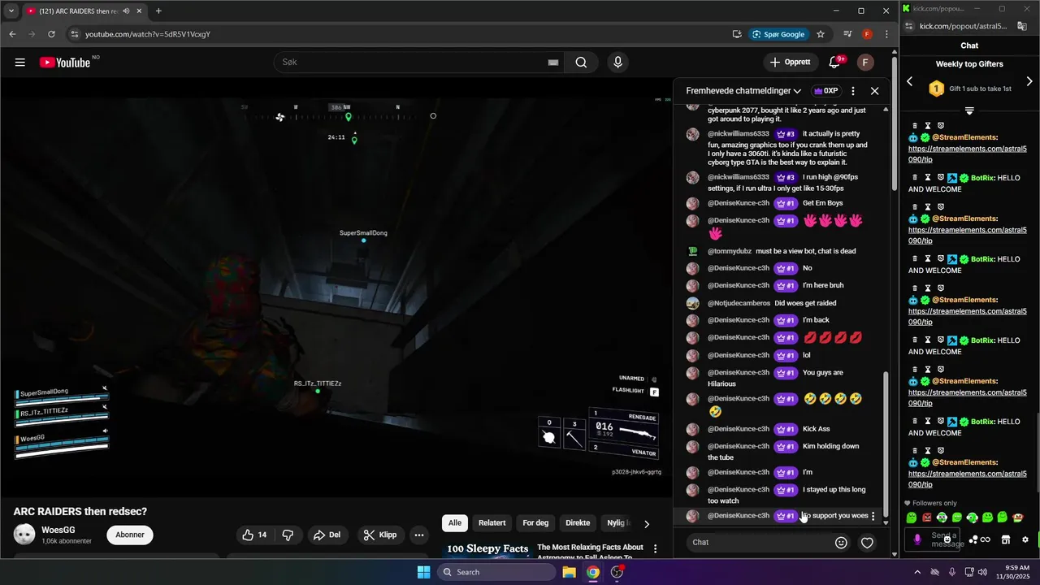Screen dimensions: 1040x585
Task: Open YouTube account avatar F menu
Action: tap(865, 63)
